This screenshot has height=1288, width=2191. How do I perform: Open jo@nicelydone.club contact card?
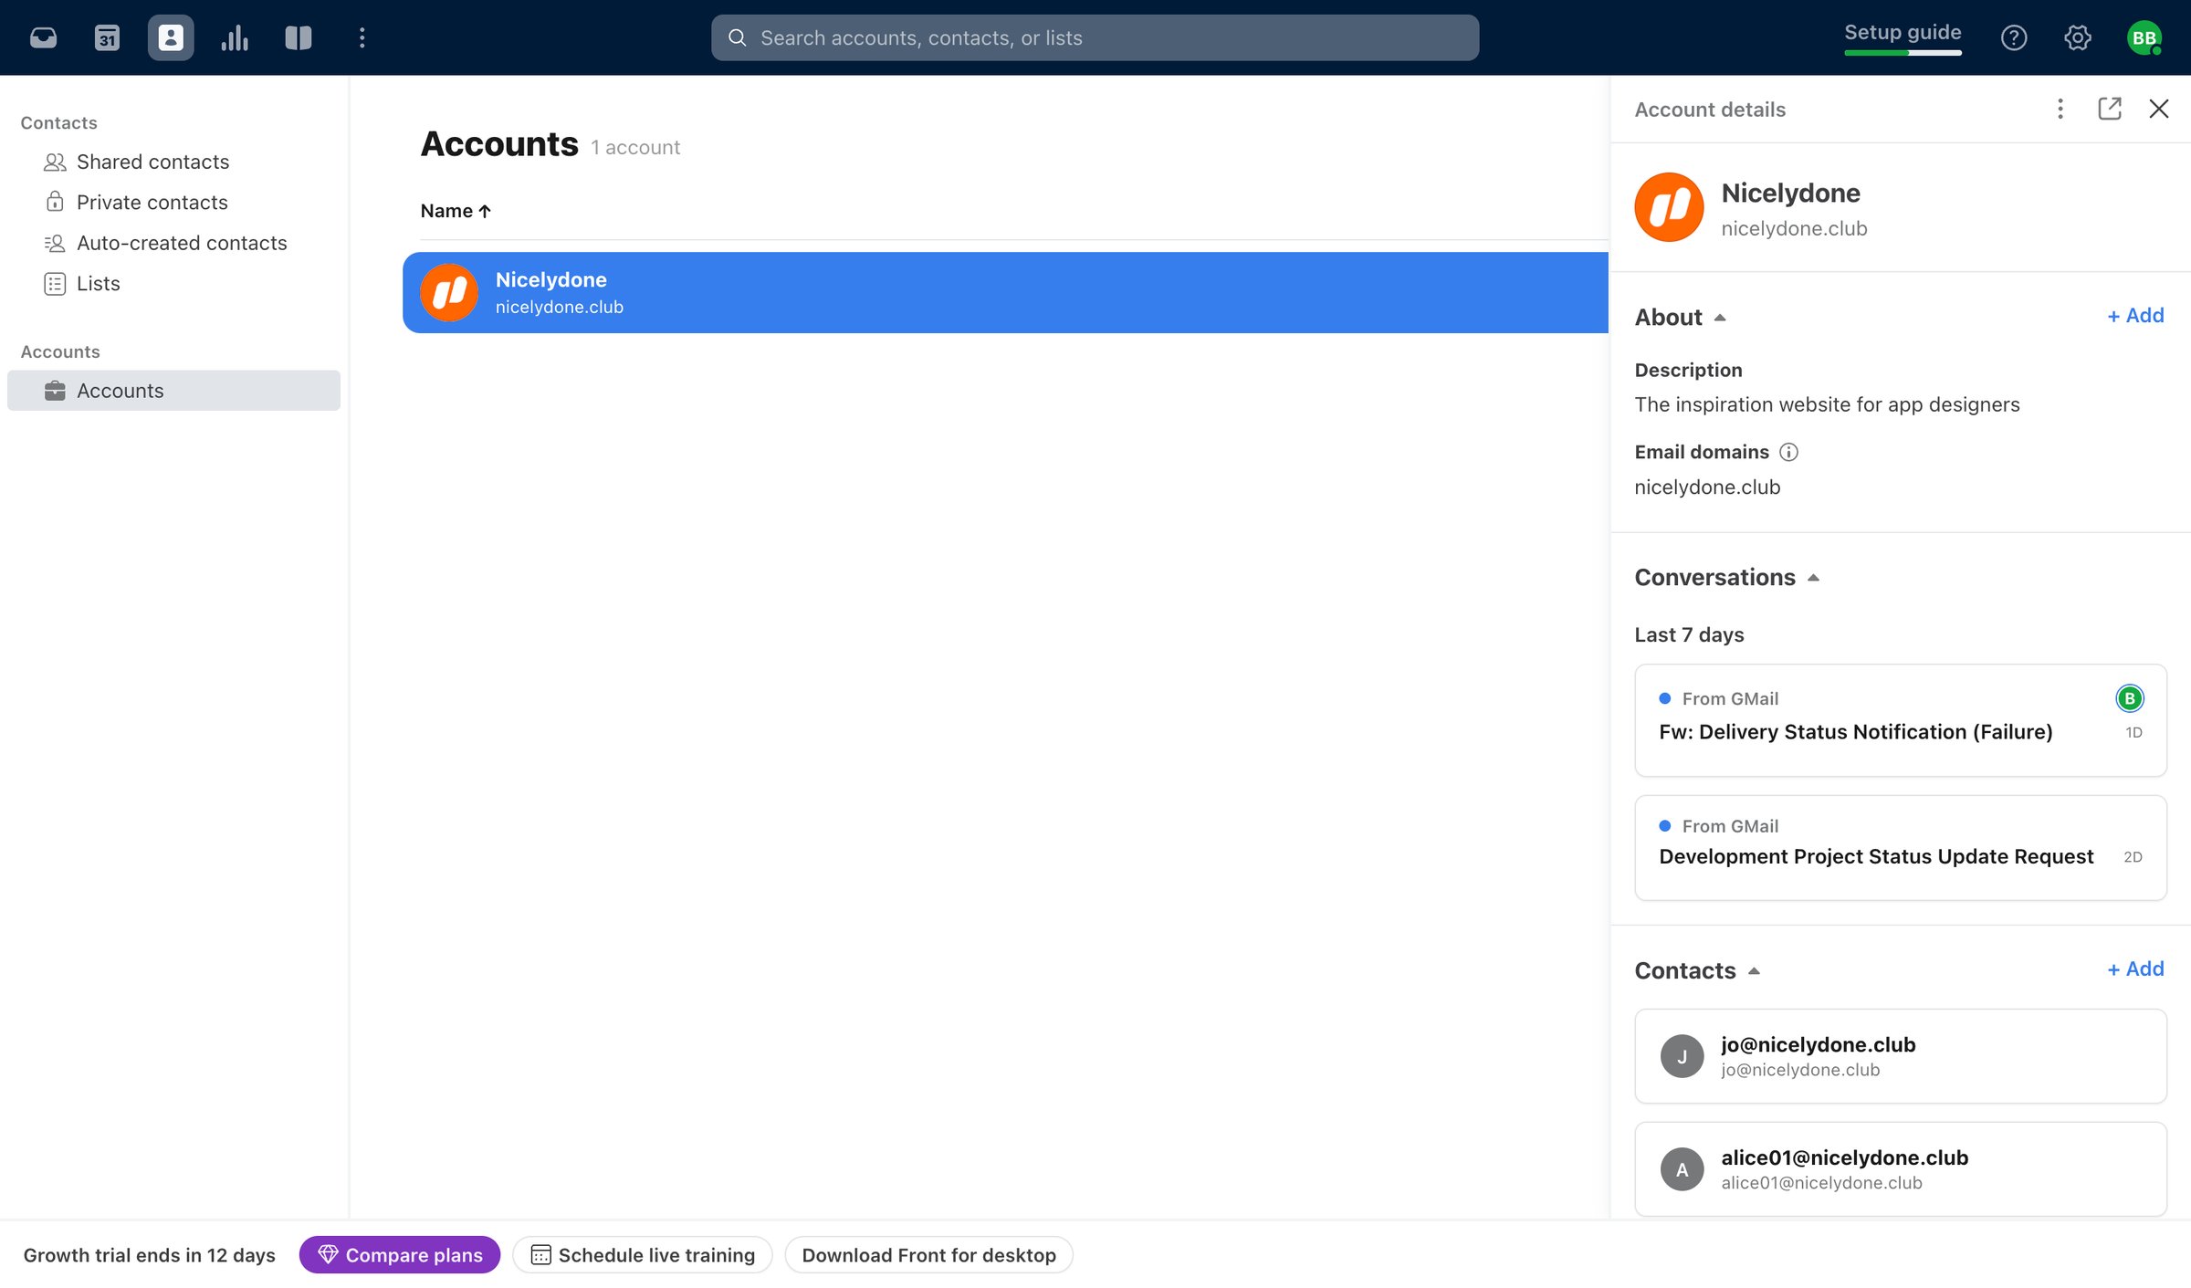[x=1901, y=1056]
